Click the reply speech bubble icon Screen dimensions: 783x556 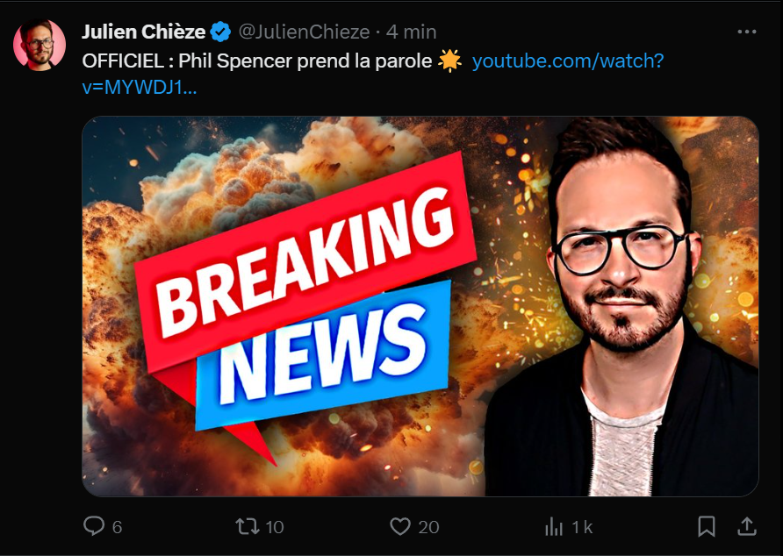(93, 526)
